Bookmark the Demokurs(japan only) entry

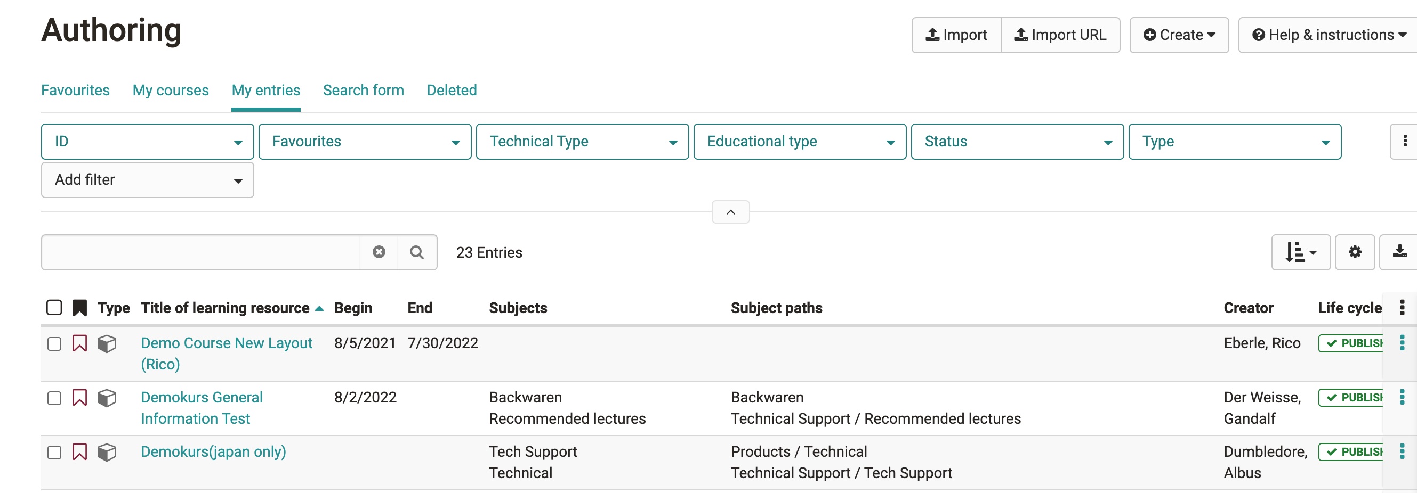[80, 453]
